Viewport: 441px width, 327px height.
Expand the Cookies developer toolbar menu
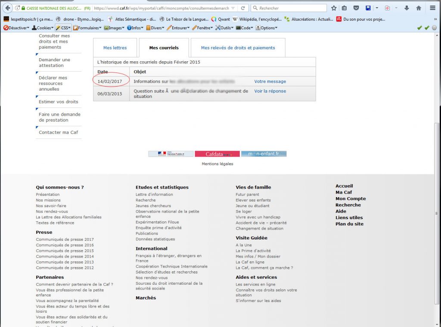pos(42,28)
